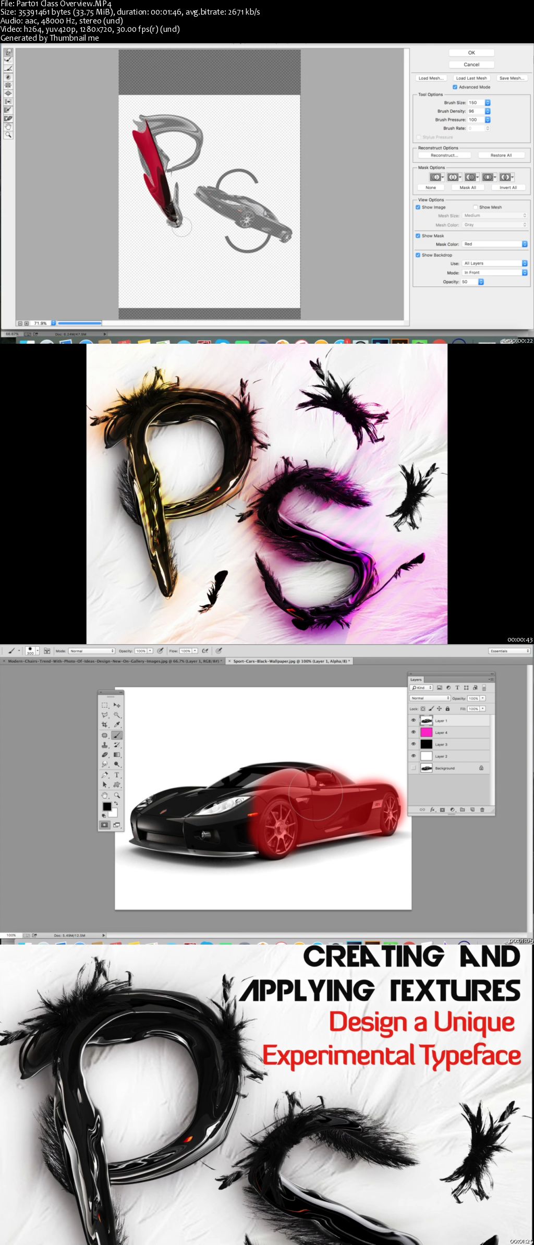Image resolution: width=534 pixels, height=1245 pixels.
Task: Toggle Quick Mask mode in toolbox
Action: point(105,825)
